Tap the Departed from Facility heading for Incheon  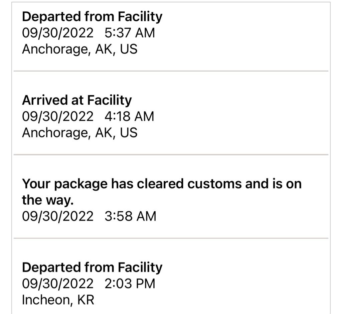coord(92,268)
